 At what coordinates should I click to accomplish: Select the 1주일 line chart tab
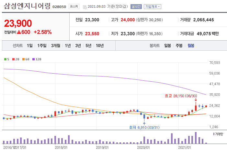point(42,46)
